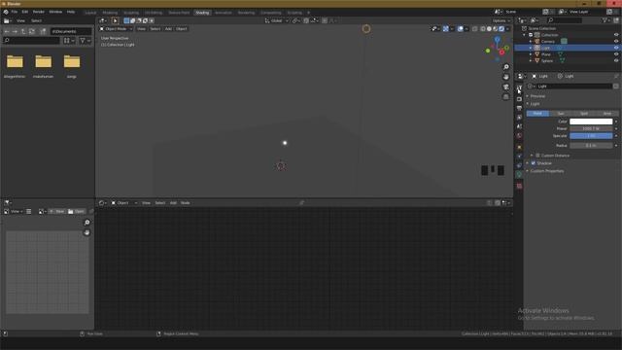The height and width of the screenshot is (350, 622).
Task: Open the Render properties tab icon
Action: coord(519,99)
